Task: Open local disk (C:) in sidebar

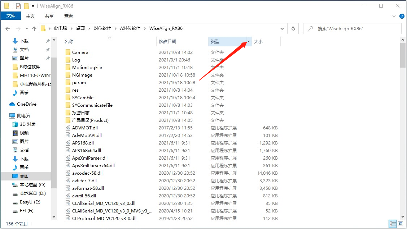Action: click(x=32, y=185)
